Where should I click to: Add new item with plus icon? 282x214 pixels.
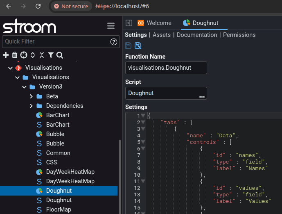click(x=6, y=55)
